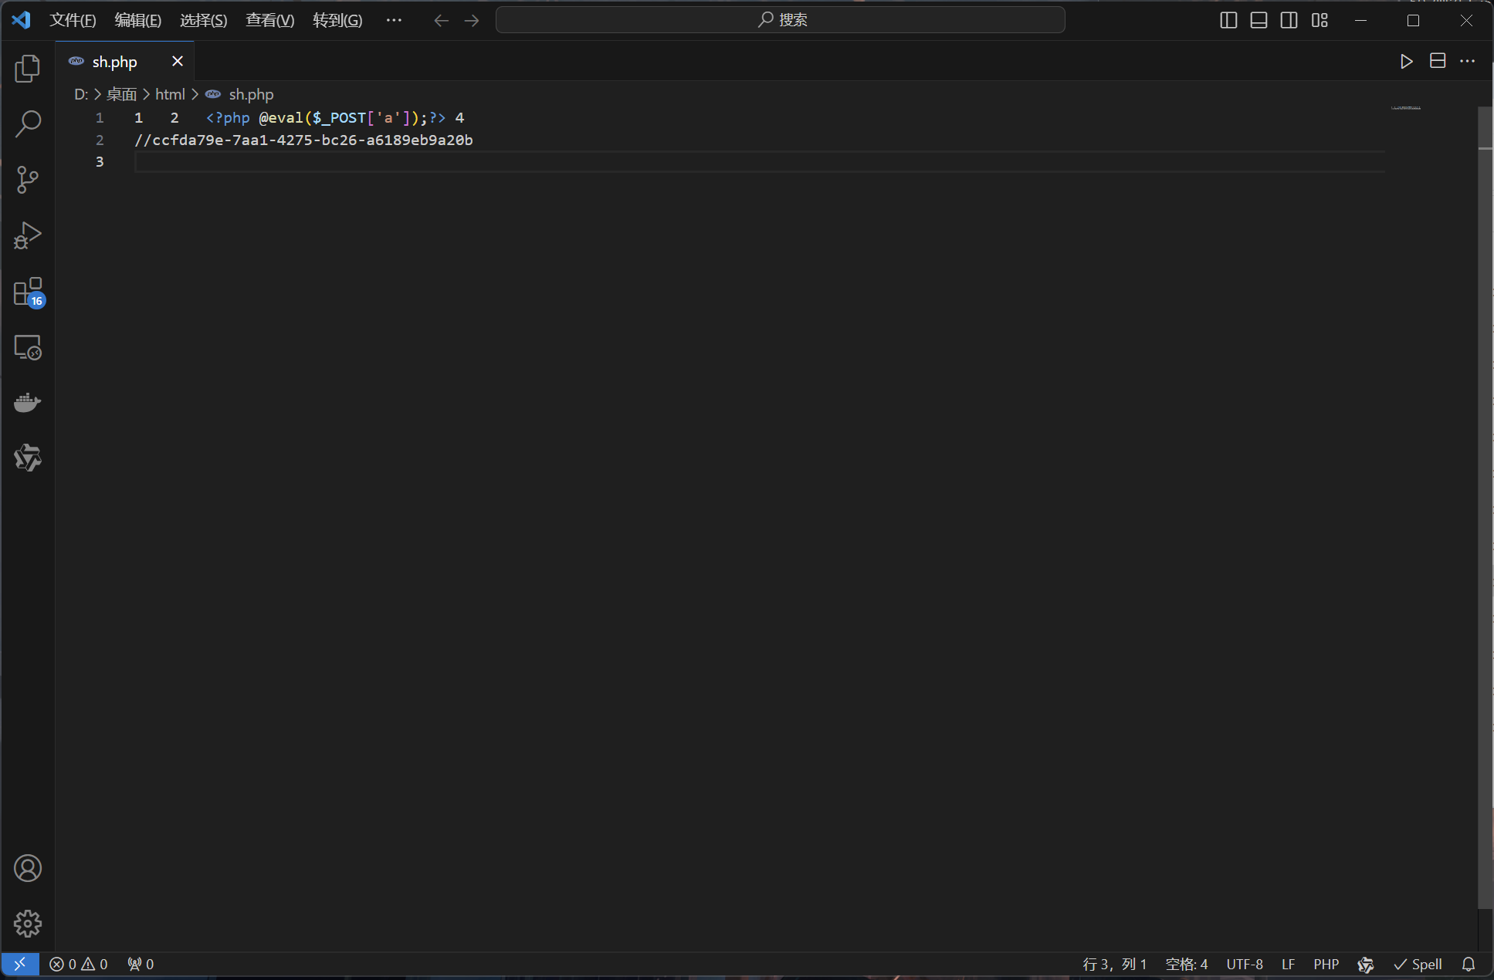Toggle the secondary side bar layout button

click(x=1289, y=20)
